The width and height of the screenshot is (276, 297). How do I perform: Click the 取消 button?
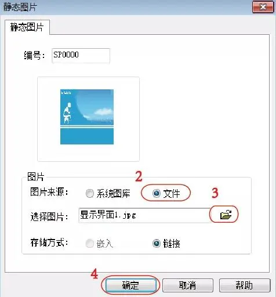tap(188, 285)
